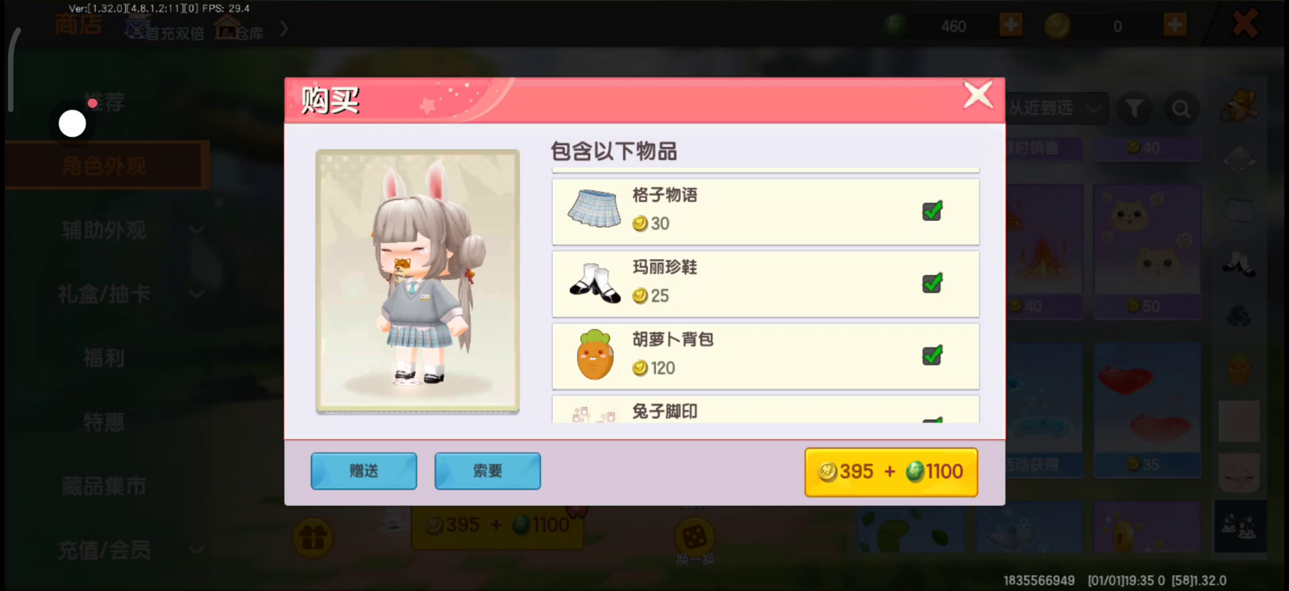Click the filter funnel icon

click(1134, 108)
